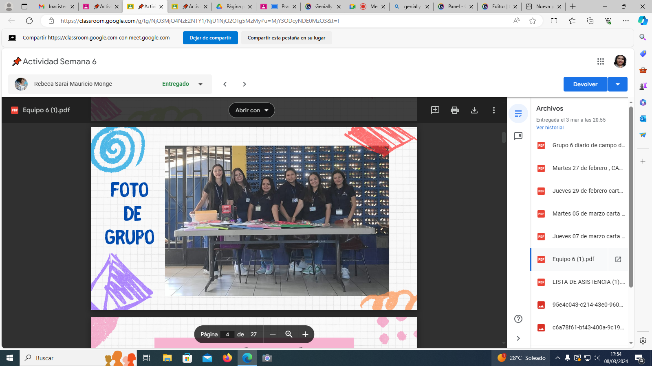Click the Devolver button
The image size is (652, 366).
585,84
